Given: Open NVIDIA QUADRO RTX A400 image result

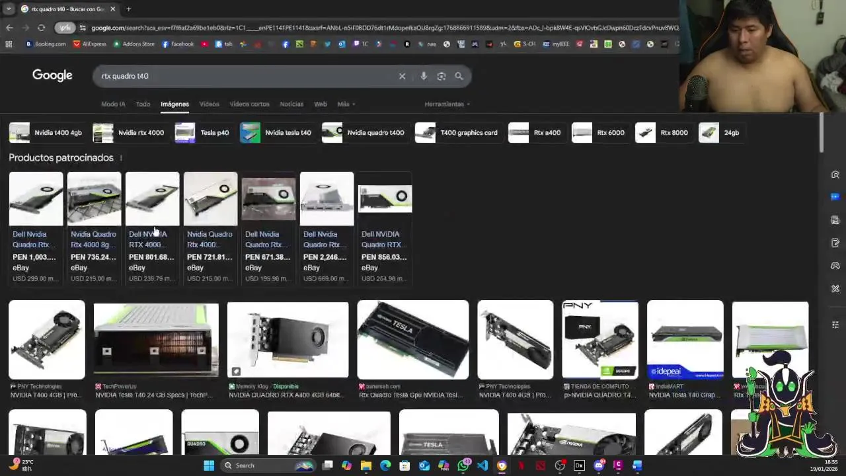Looking at the screenshot, I should [x=288, y=340].
